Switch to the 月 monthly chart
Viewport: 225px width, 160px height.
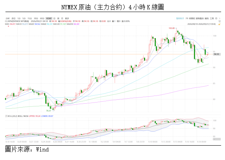(x=62, y=19)
